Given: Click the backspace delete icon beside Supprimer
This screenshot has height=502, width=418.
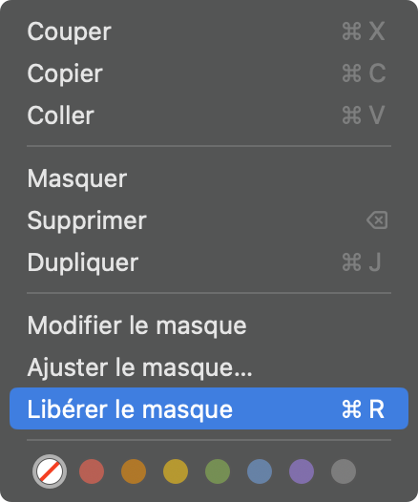Looking at the screenshot, I should 377,220.
